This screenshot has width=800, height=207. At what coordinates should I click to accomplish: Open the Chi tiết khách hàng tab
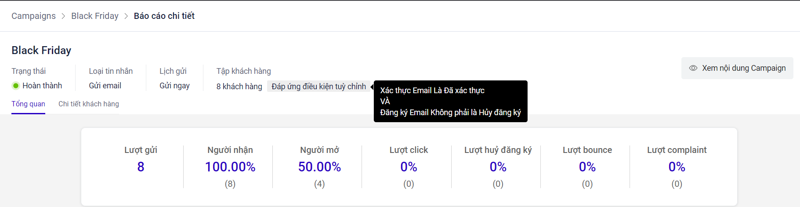pyautogui.click(x=89, y=104)
